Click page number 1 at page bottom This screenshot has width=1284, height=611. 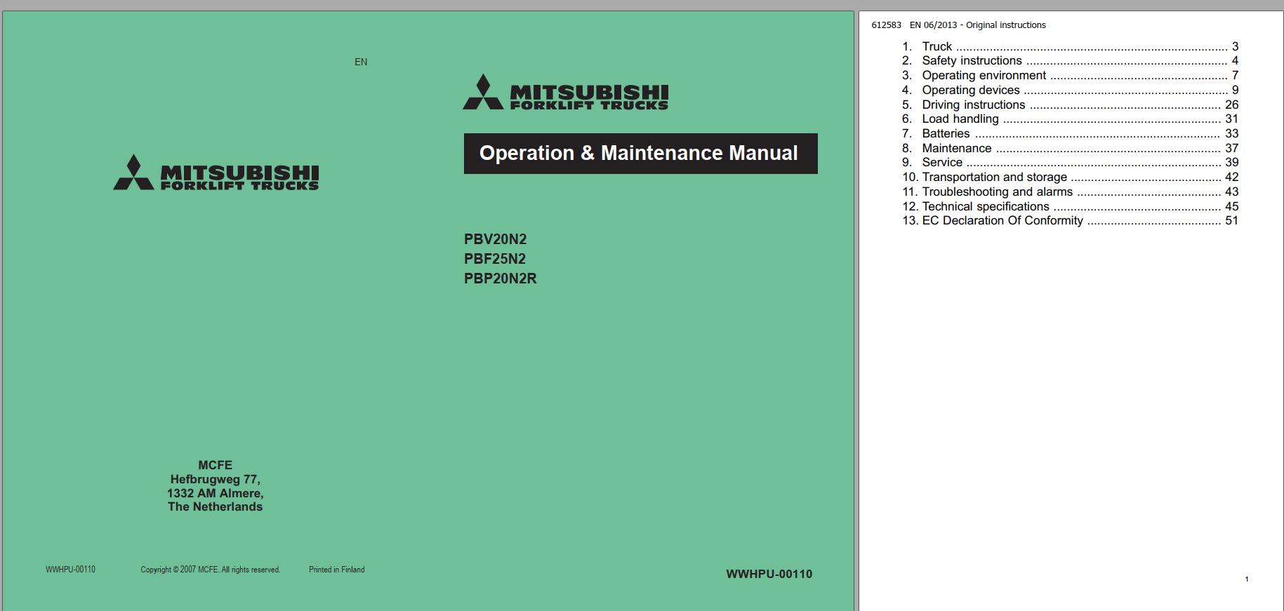click(x=1247, y=579)
